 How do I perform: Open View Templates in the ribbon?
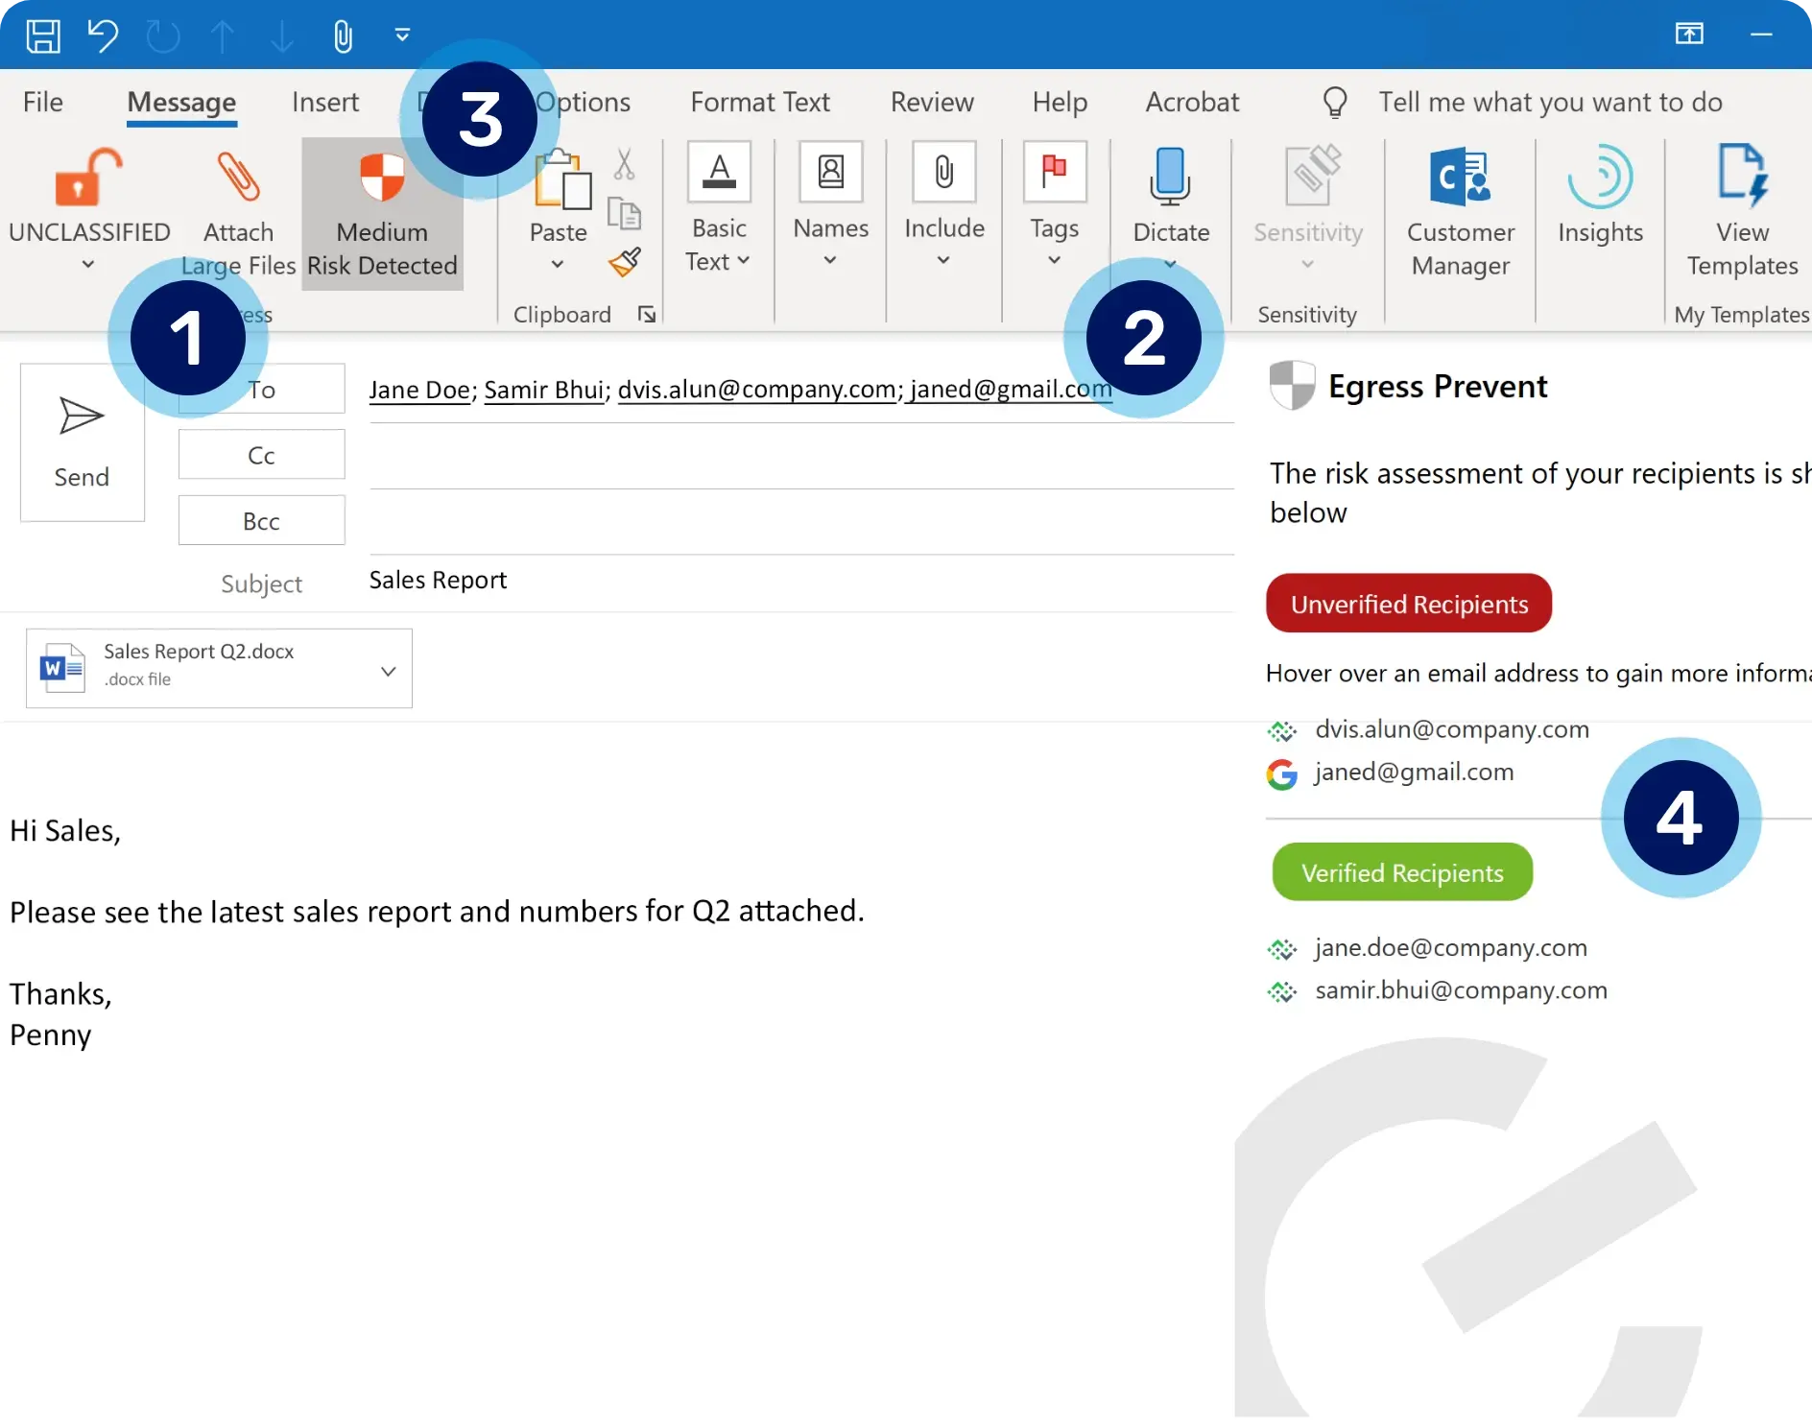coord(1741,211)
